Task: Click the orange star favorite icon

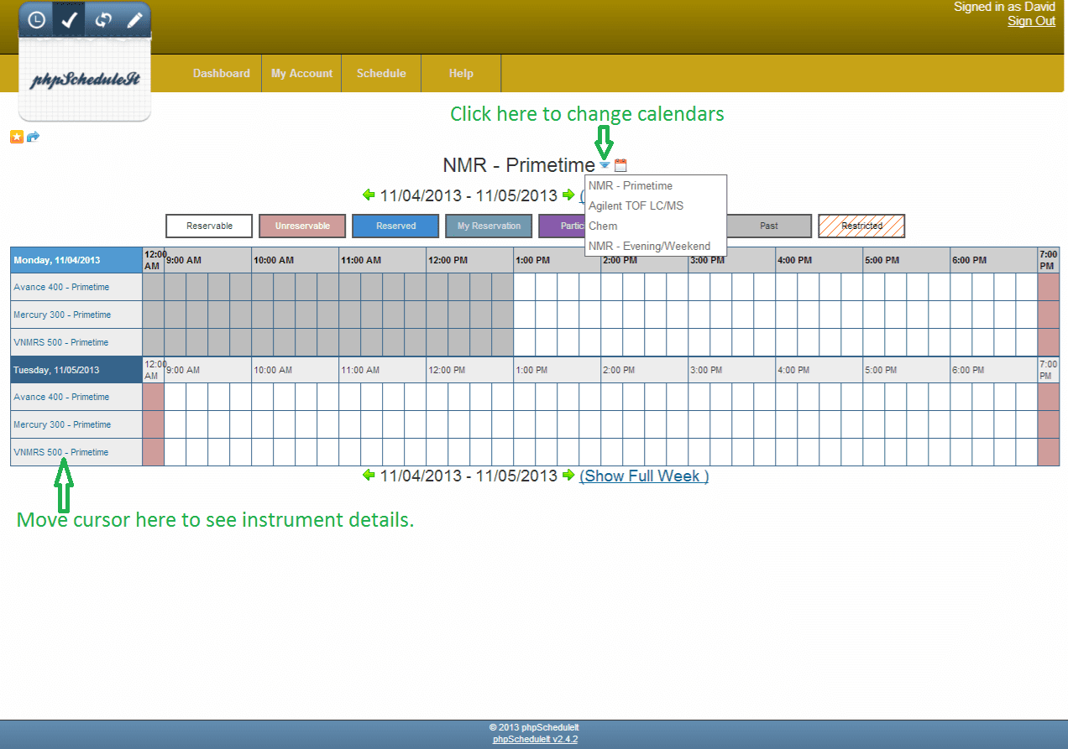Action: click(17, 137)
